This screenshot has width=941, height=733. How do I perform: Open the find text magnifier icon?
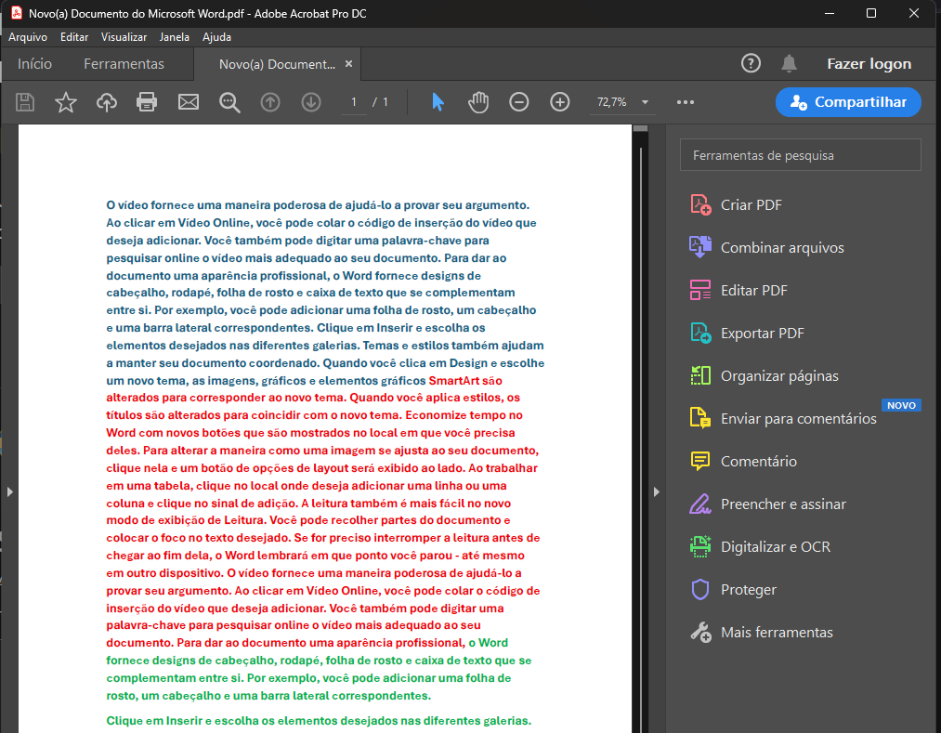coord(229,102)
